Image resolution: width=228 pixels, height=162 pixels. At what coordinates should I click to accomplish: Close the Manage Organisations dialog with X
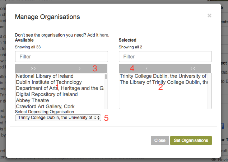(209, 15)
